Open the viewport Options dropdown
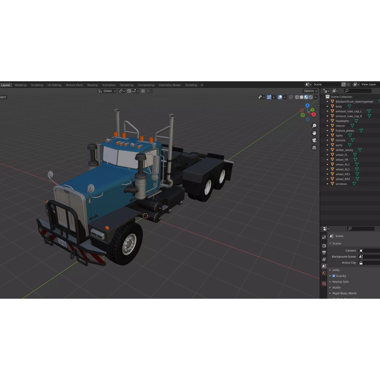Viewport: 380px width, 380px height. point(310,91)
